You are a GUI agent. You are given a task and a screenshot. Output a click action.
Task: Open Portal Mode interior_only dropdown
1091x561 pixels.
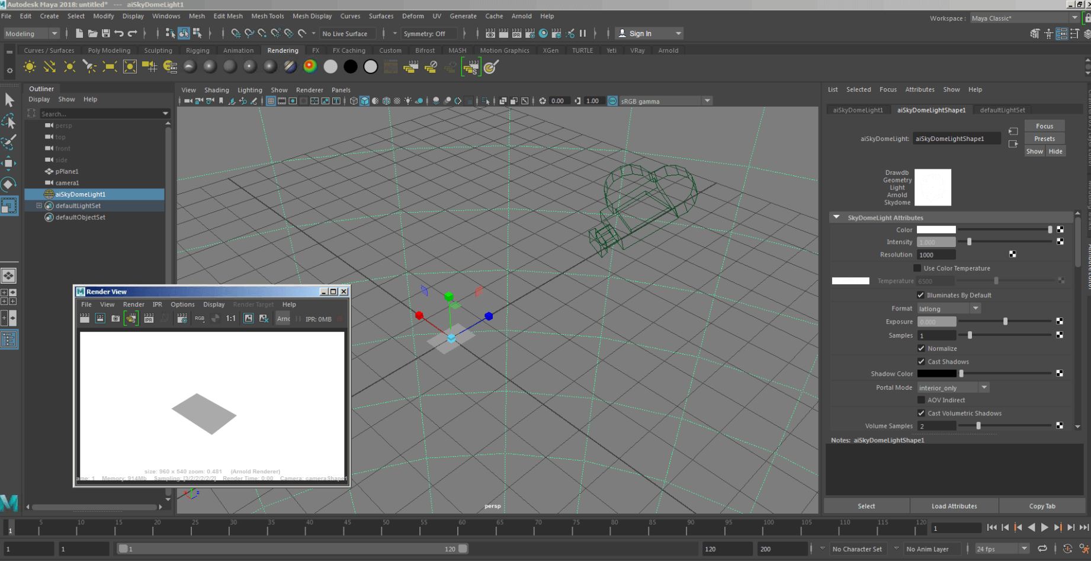point(953,387)
